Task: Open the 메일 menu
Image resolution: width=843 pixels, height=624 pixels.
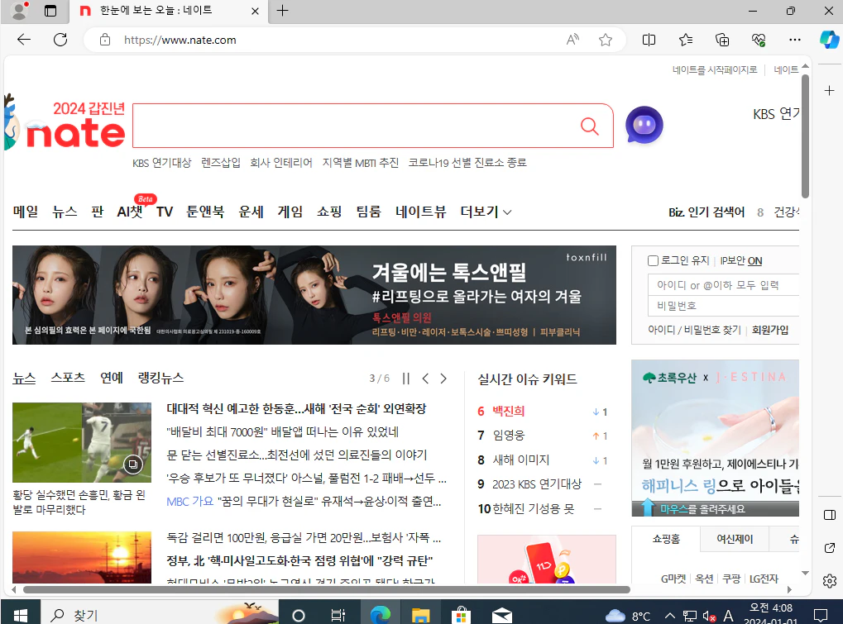Action: (x=26, y=212)
